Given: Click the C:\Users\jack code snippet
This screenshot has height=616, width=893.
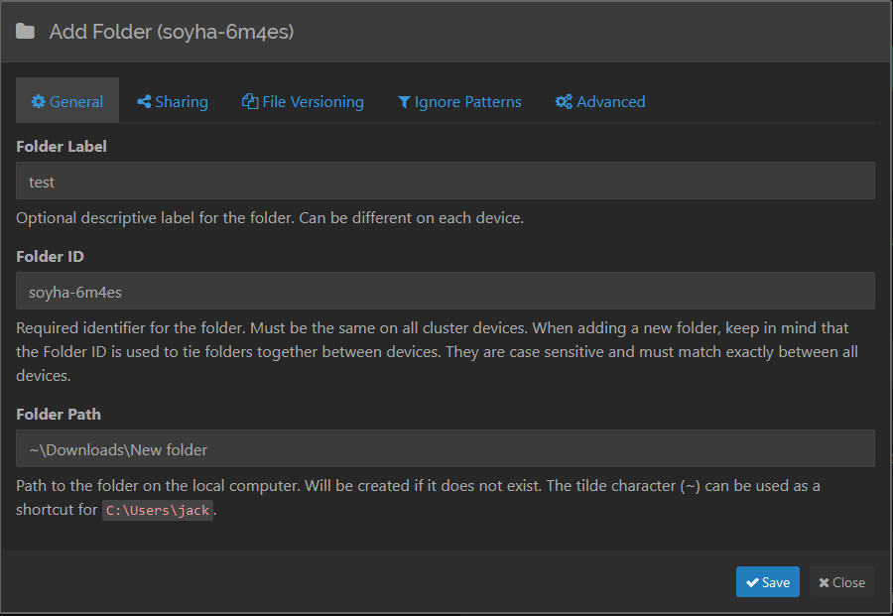Looking at the screenshot, I should click(x=158, y=511).
